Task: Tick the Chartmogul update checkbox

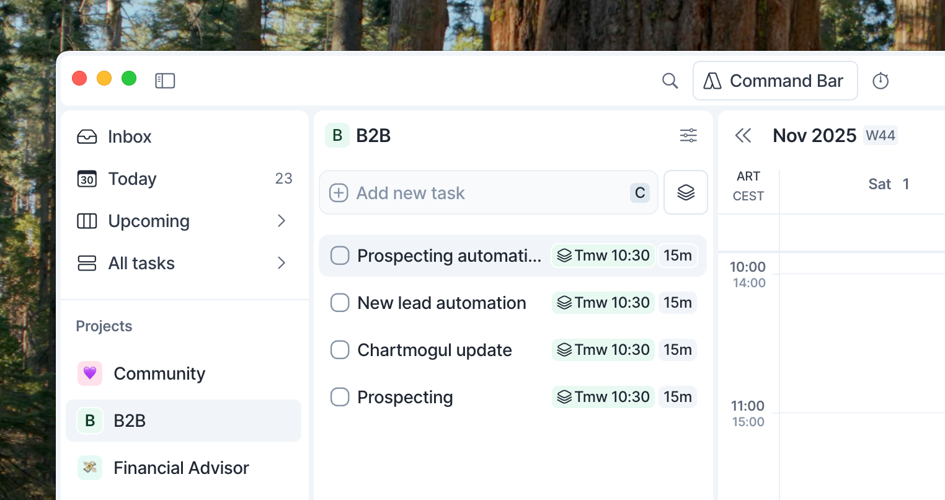Action: click(x=340, y=350)
